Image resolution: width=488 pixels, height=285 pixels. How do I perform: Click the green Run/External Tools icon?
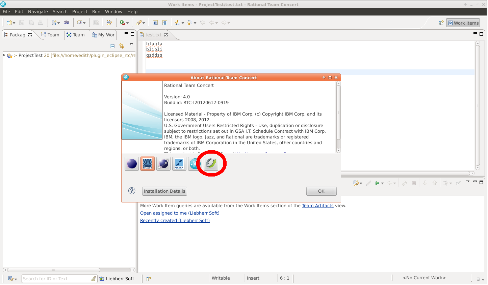tap(122, 23)
